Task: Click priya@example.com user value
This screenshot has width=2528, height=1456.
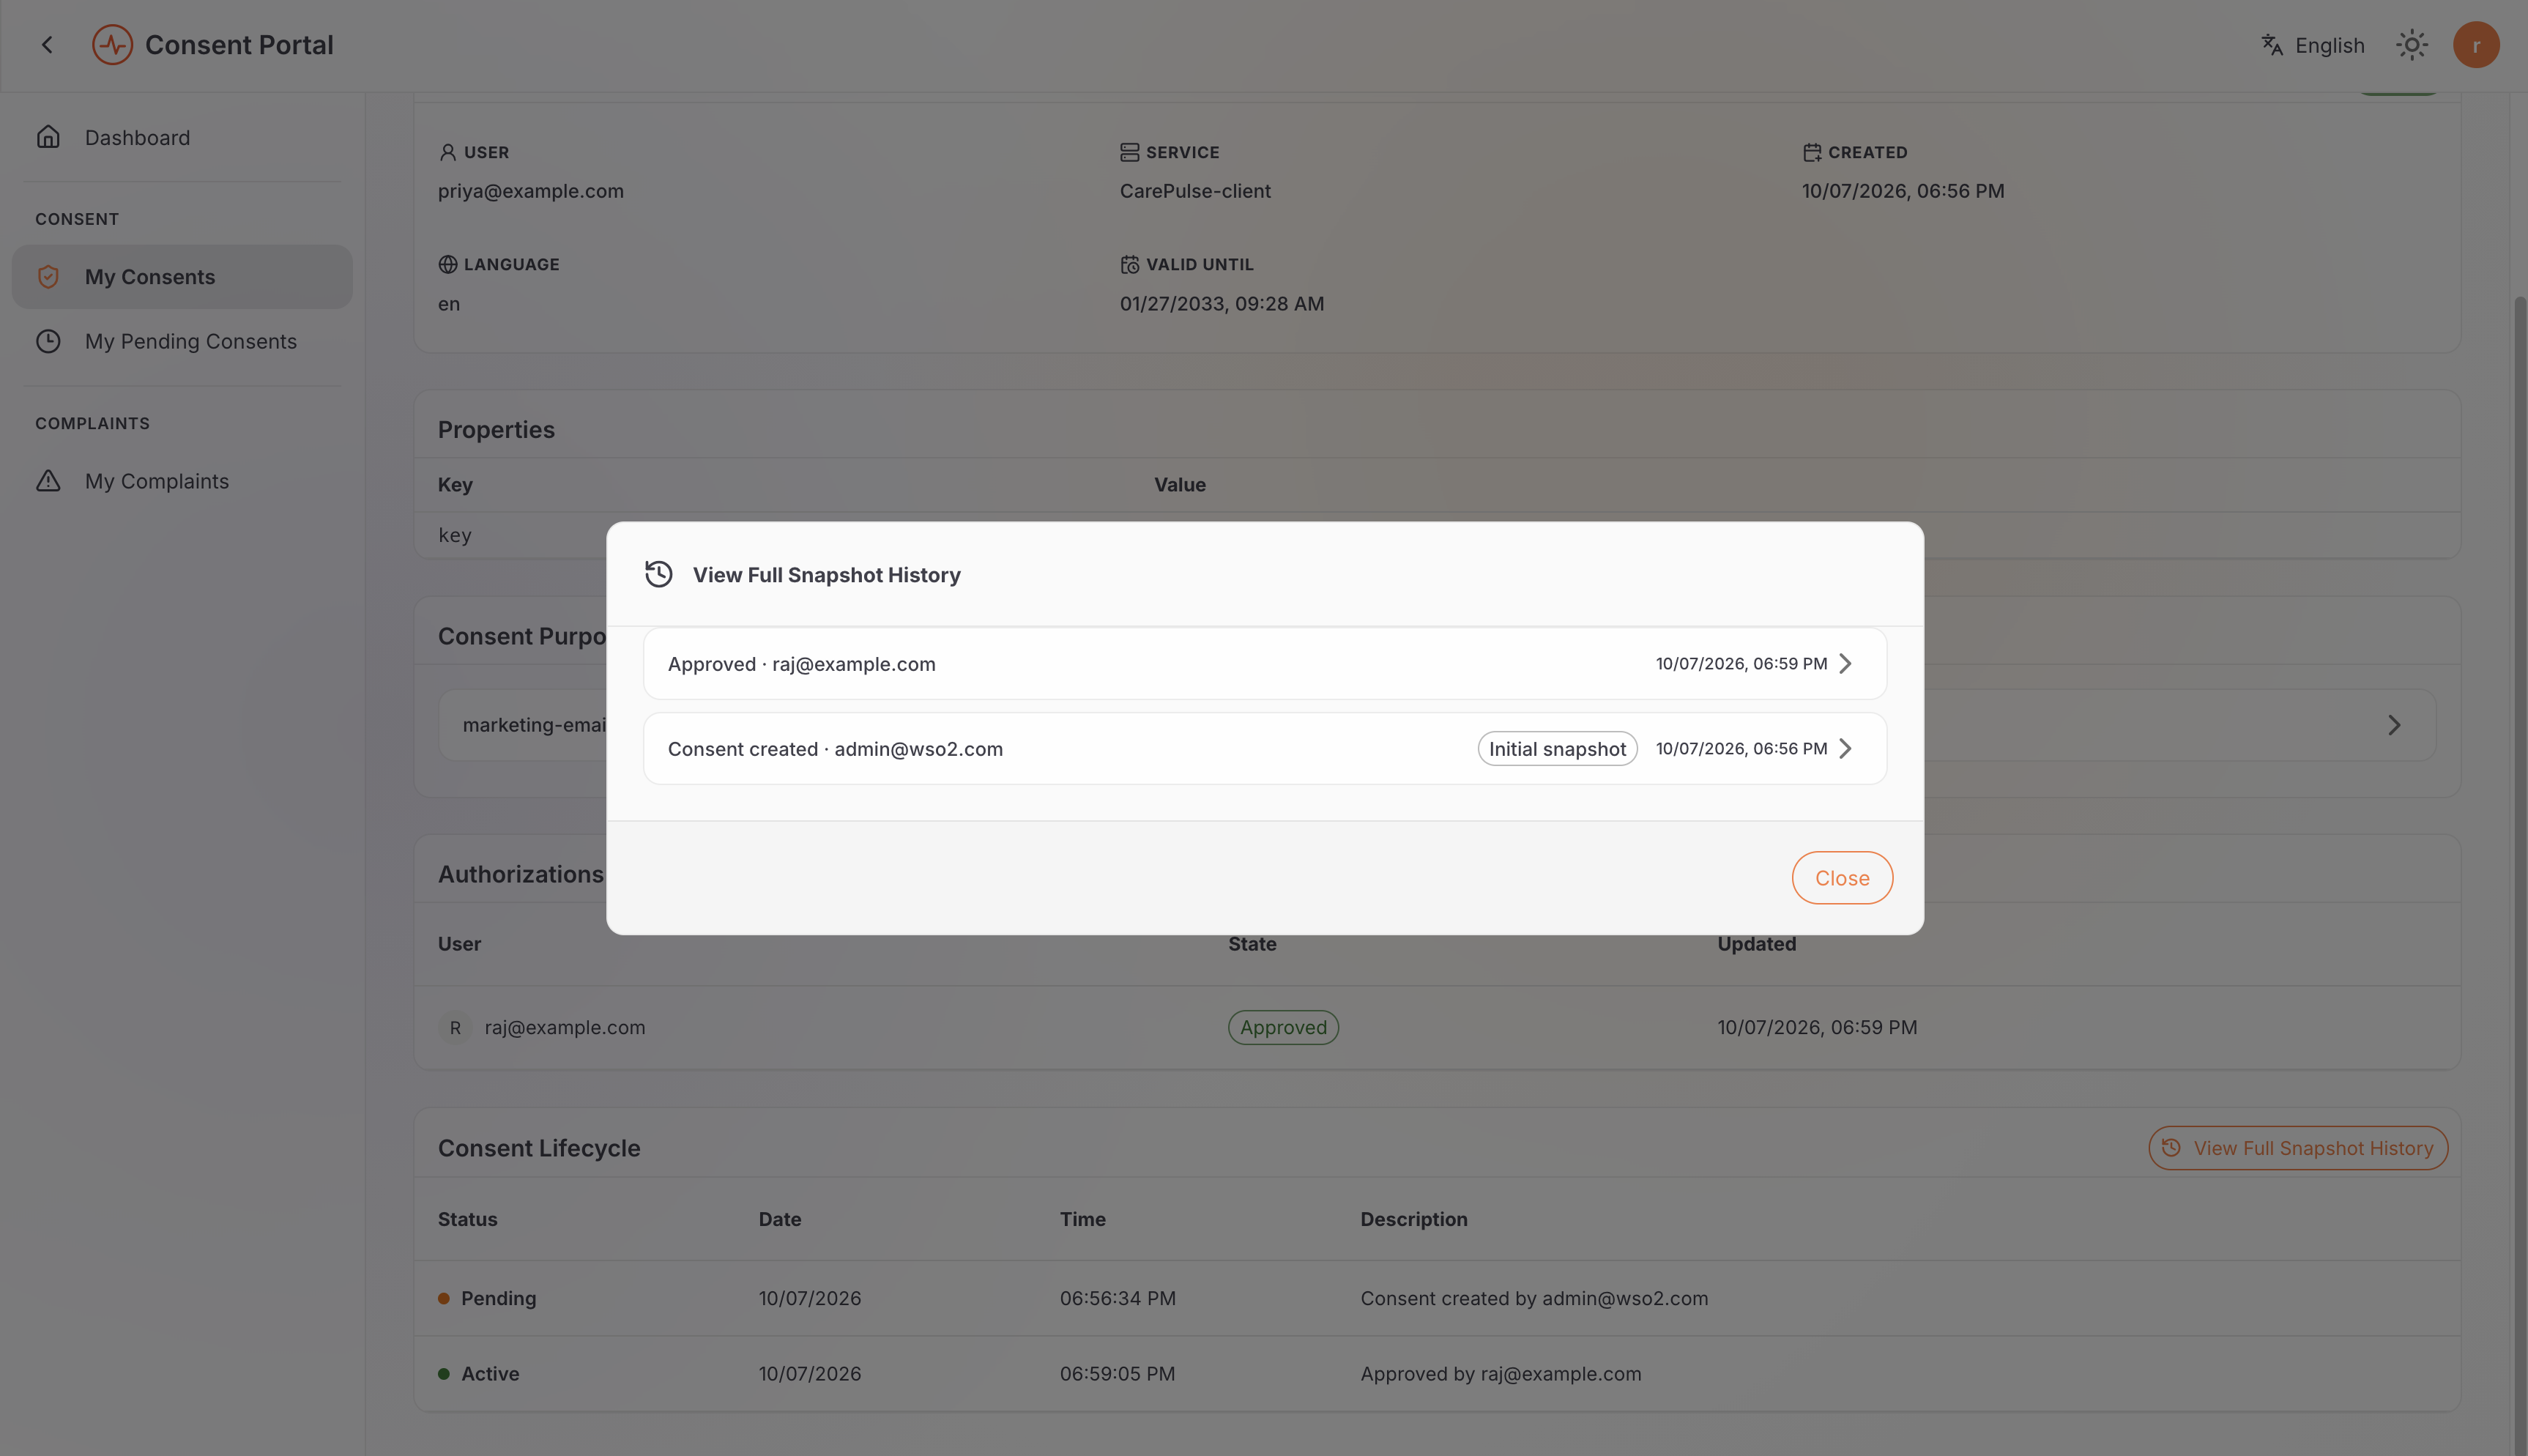Action: point(531,191)
